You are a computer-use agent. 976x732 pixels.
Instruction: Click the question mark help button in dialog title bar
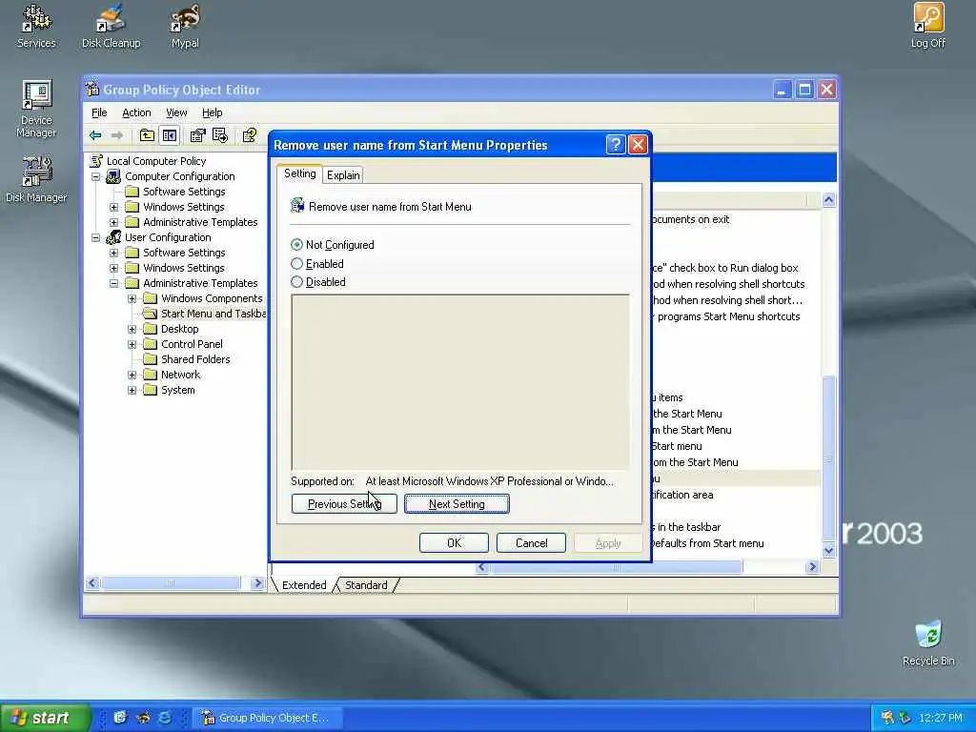click(x=615, y=145)
